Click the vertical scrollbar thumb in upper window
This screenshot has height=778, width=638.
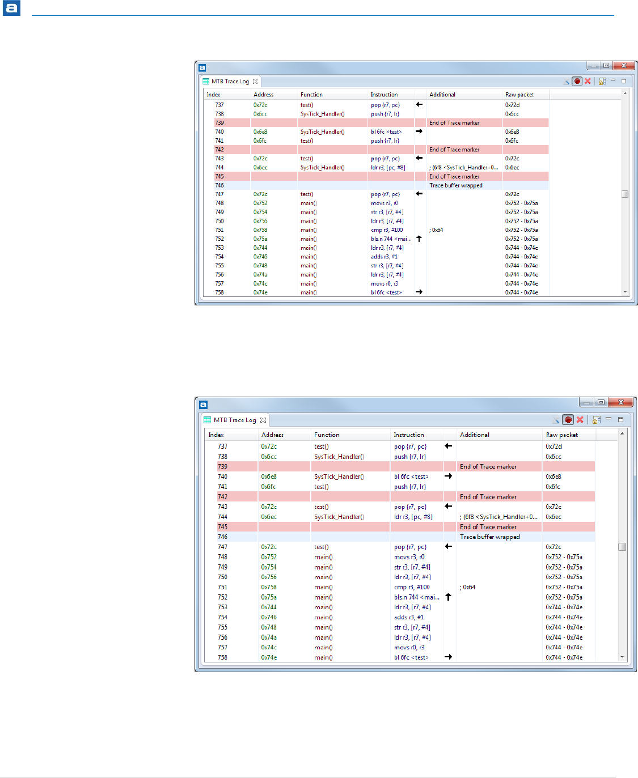click(625, 194)
